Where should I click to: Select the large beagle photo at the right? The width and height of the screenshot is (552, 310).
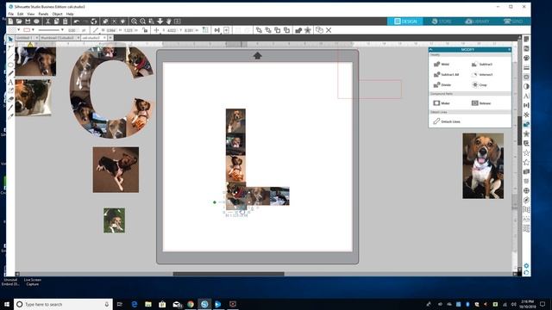[x=483, y=166]
